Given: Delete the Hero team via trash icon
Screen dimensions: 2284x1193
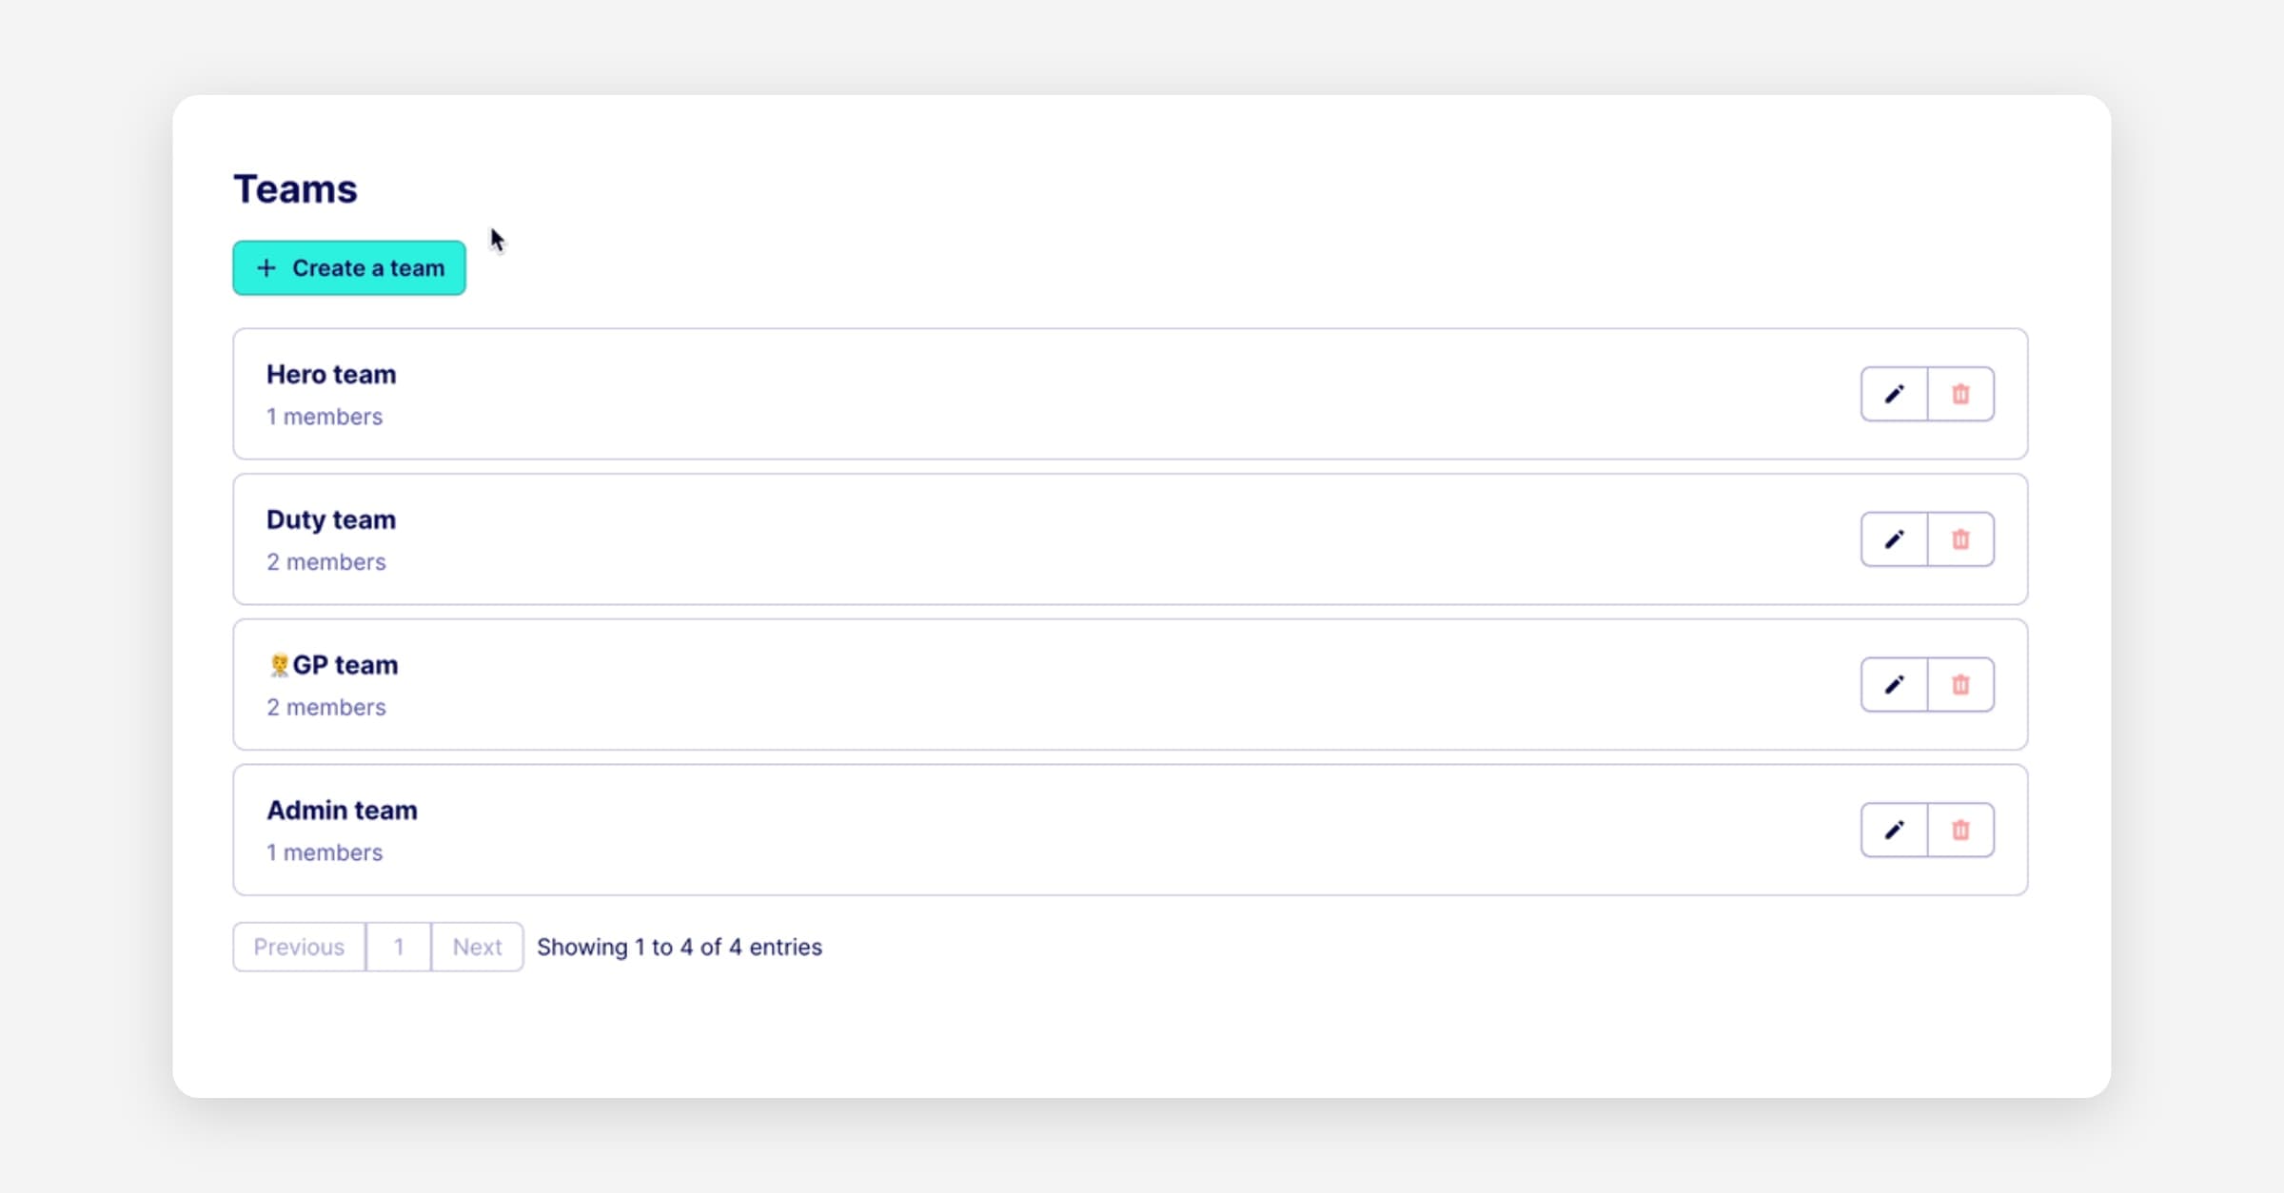Looking at the screenshot, I should click(x=1960, y=394).
